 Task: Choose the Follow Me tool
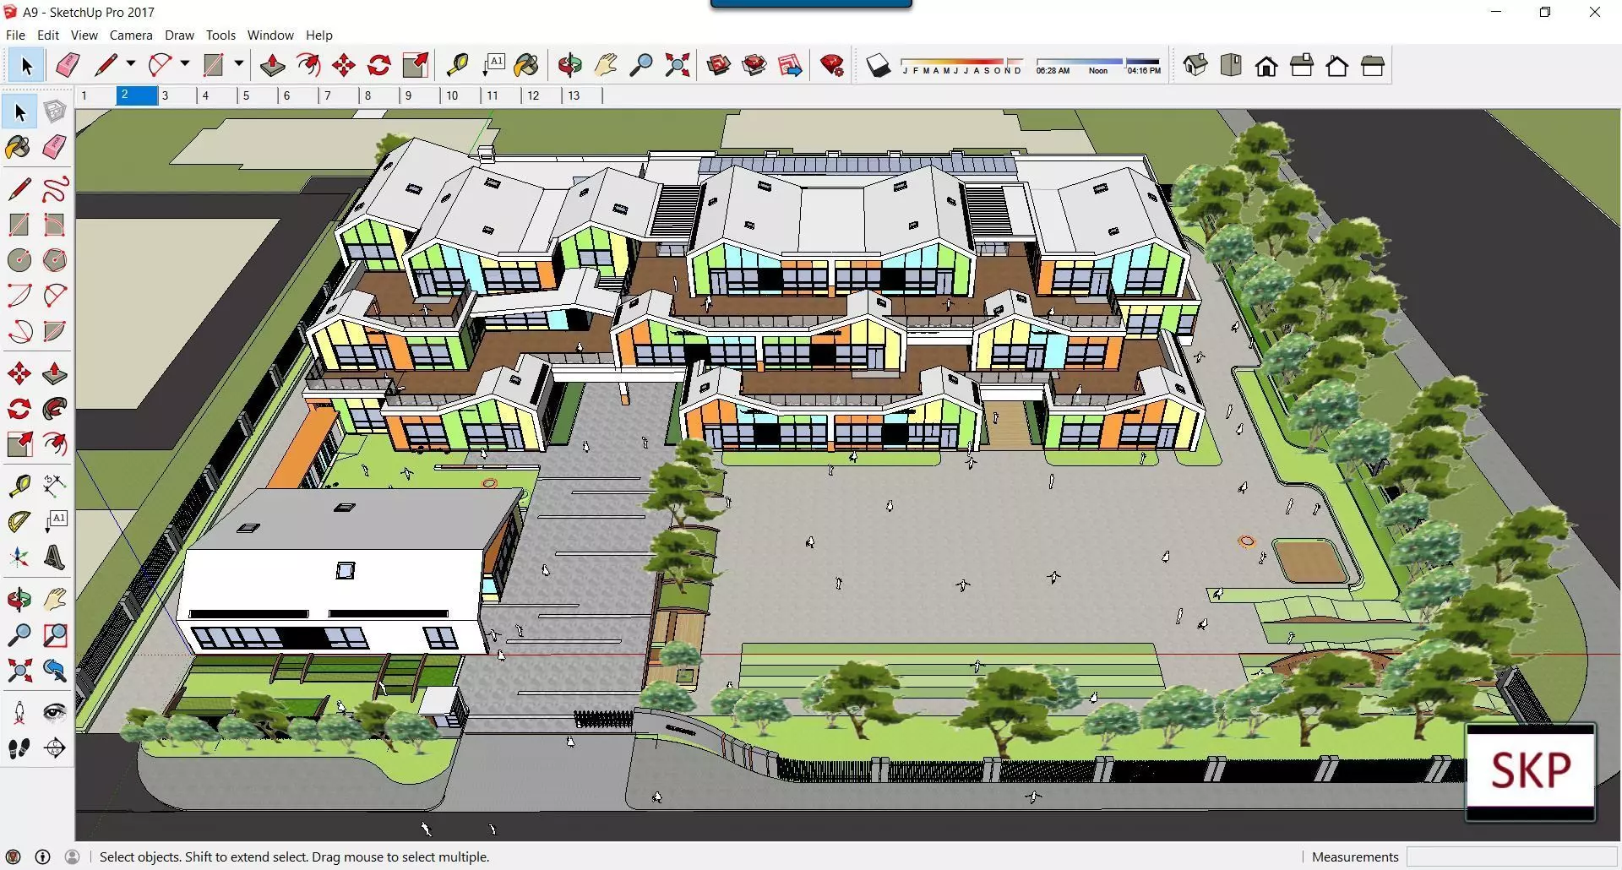pyautogui.click(x=55, y=409)
